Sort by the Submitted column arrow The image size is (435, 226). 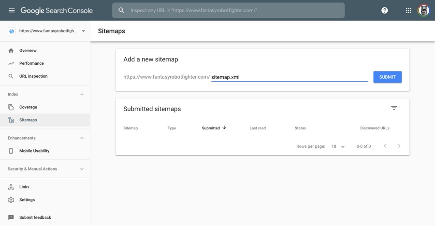point(224,128)
